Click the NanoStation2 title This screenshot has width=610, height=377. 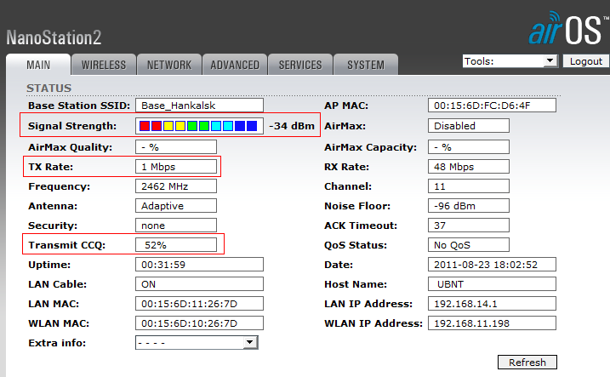click(x=54, y=37)
